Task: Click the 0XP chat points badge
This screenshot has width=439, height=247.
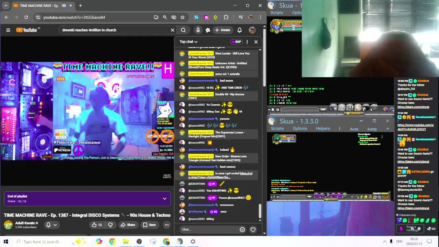Action: pyautogui.click(x=236, y=42)
